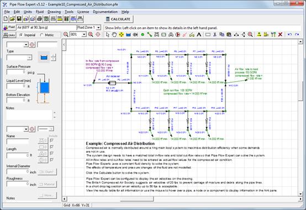Click the Paste clipboard icon
The image size is (306, 210).
(x=229, y=35)
